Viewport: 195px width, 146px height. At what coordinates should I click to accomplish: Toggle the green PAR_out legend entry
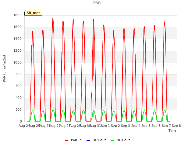120,140
